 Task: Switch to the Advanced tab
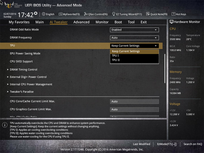click(81, 22)
